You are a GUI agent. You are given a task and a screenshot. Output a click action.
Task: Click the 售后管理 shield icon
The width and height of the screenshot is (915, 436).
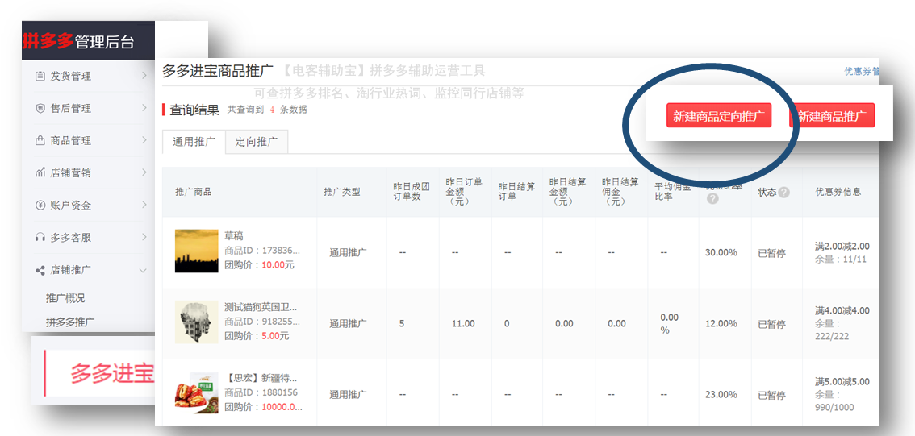pos(40,109)
